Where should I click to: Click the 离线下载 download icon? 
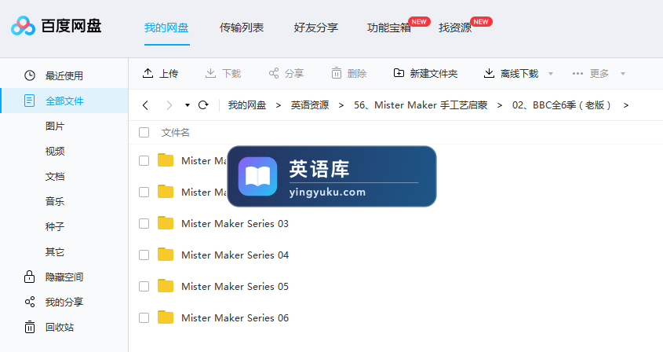click(489, 73)
